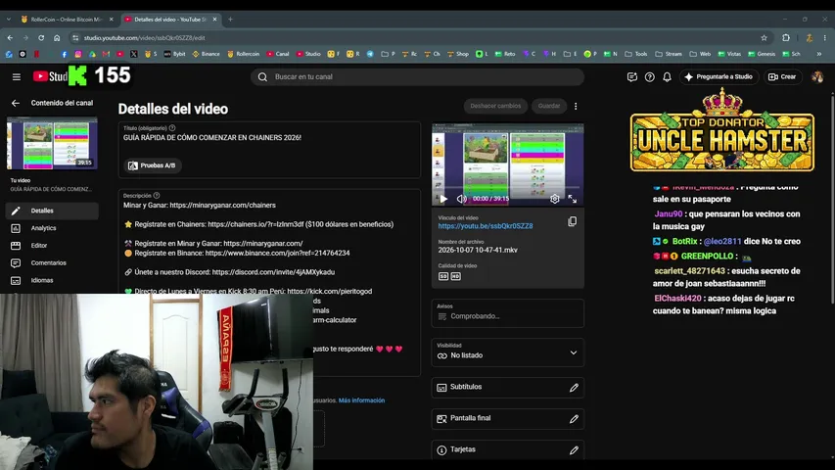The width and height of the screenshot is (835, 470).
Task: Edit Subtítulos pencil icon
Action: [x=574, y=388]
